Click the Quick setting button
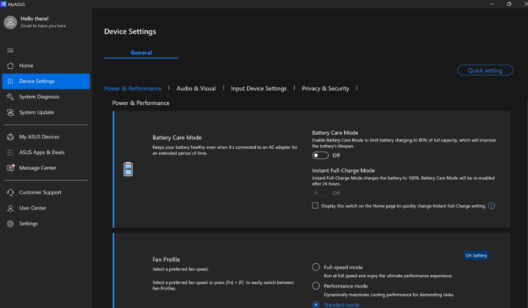528x308 pixels. (485, 70)
